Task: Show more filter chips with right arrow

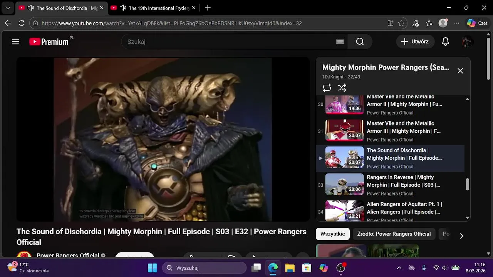Action: [x=461, y=235]
